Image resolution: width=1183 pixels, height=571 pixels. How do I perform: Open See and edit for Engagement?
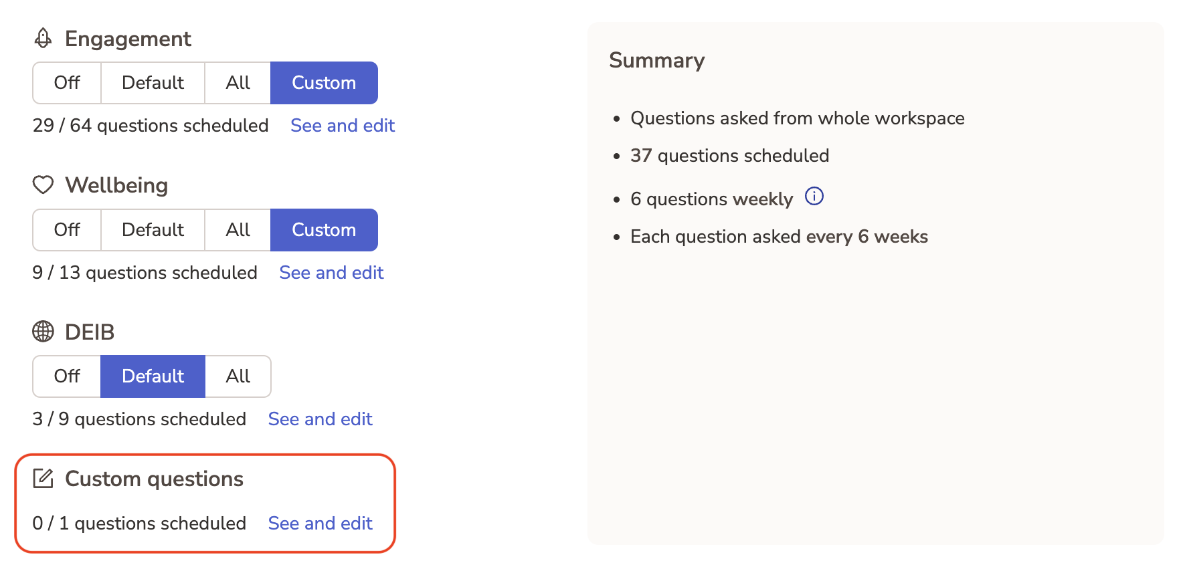point(343,126)
